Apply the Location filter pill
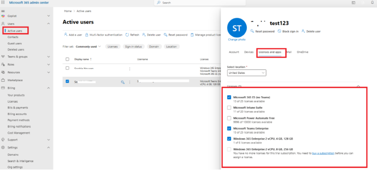The height and width of the screenshot is (179, 377). click(x=172, y=47)
